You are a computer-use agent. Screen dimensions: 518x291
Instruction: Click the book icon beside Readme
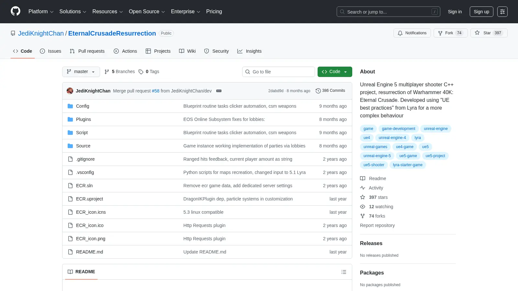[363, 178]
